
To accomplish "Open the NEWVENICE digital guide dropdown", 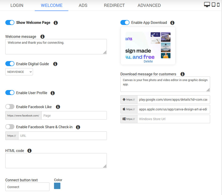I will tap(19, 72).
